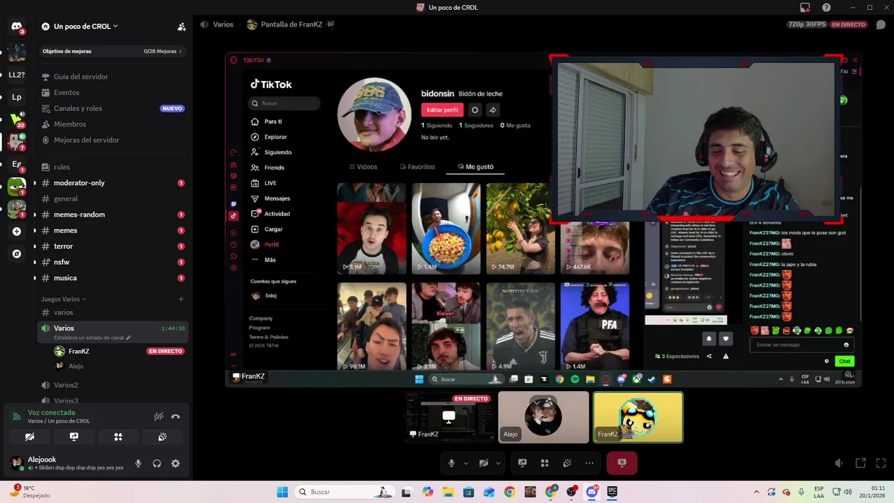The height and width of the screenshot is (503, 894).
Task: Deafen audio with the headphones icon
Action: click(x=157, y=463)
